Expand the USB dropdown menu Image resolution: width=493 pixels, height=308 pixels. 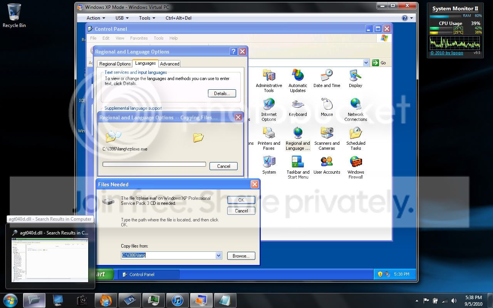(x=122, y=18)
